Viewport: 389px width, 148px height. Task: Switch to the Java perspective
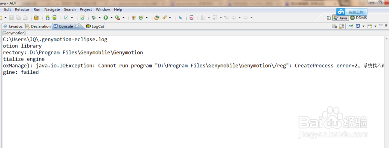pyautogui.click(x=340, y=18)
